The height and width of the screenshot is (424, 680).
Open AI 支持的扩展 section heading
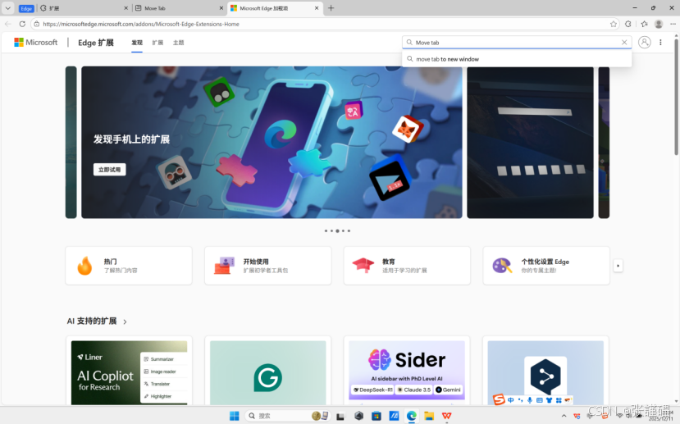point(92,321)
